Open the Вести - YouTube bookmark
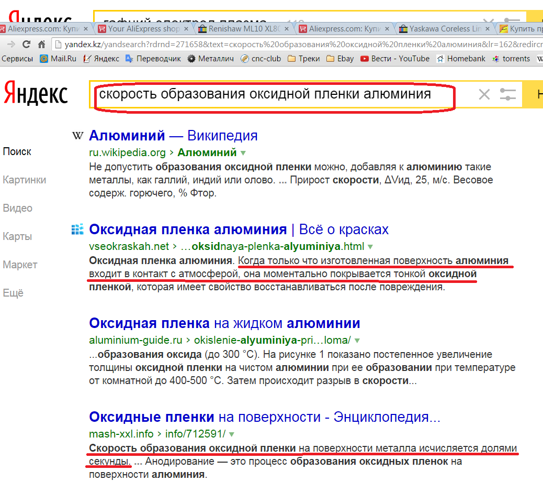Viewport: 543px width, 492px height. click(395, 59)
